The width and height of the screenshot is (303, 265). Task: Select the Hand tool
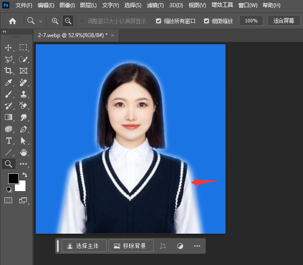pos(24,153)
